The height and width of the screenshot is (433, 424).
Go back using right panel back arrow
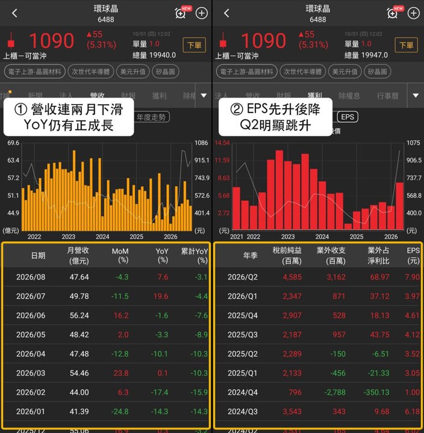coord(226,13)
